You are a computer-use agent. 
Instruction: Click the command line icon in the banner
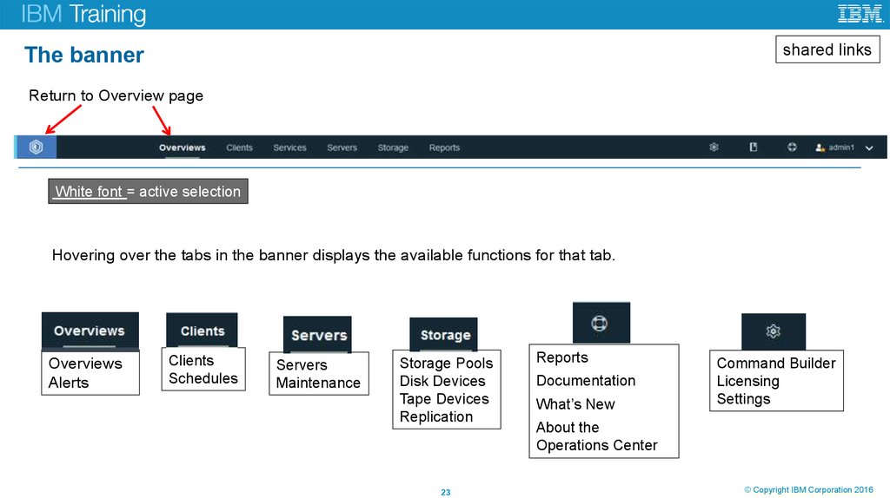click(x=754, y=147)
